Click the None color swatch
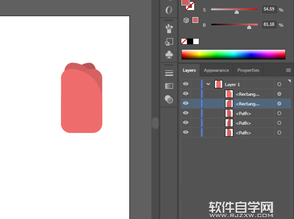The width and height of the screenshot is (294, 219). click(x=184, y=41)
